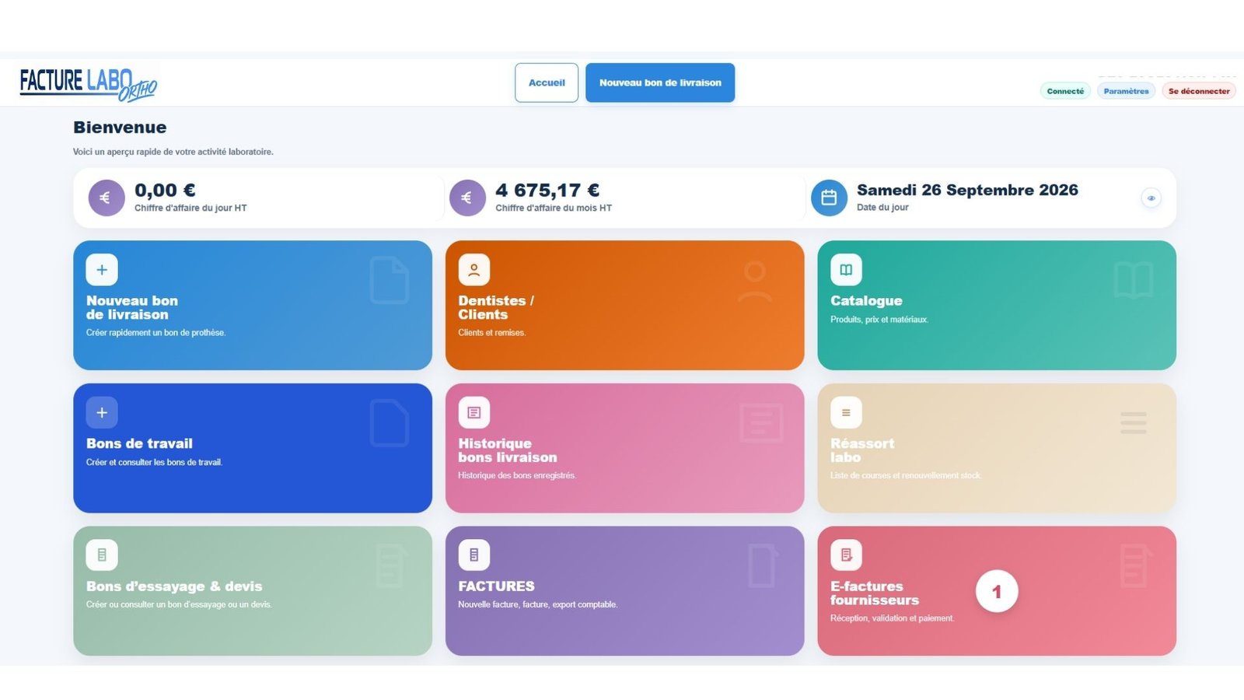The image size is (1244, 700).
Task: Click the Bienvenue heading
Action: [x=120, y=128]
